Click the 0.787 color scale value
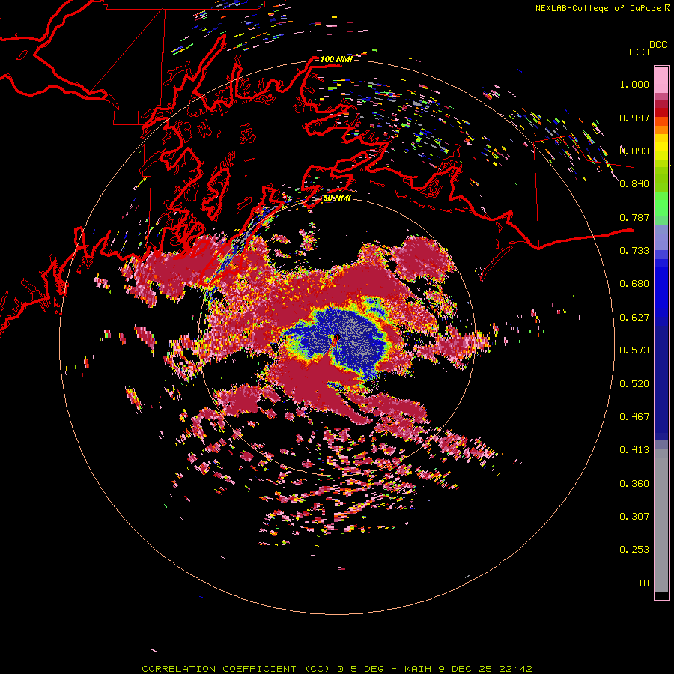Screen dimensions: 674x674 tap(634, 217)
